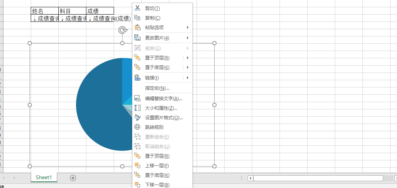The height and width of the screenshot is (188, 397).
Task: Expand upper 置于底层(K) submenu arrow
Action: 188,67
